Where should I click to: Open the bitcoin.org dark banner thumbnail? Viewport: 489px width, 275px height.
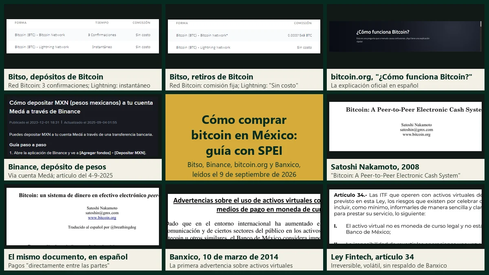tap(405, 36)
